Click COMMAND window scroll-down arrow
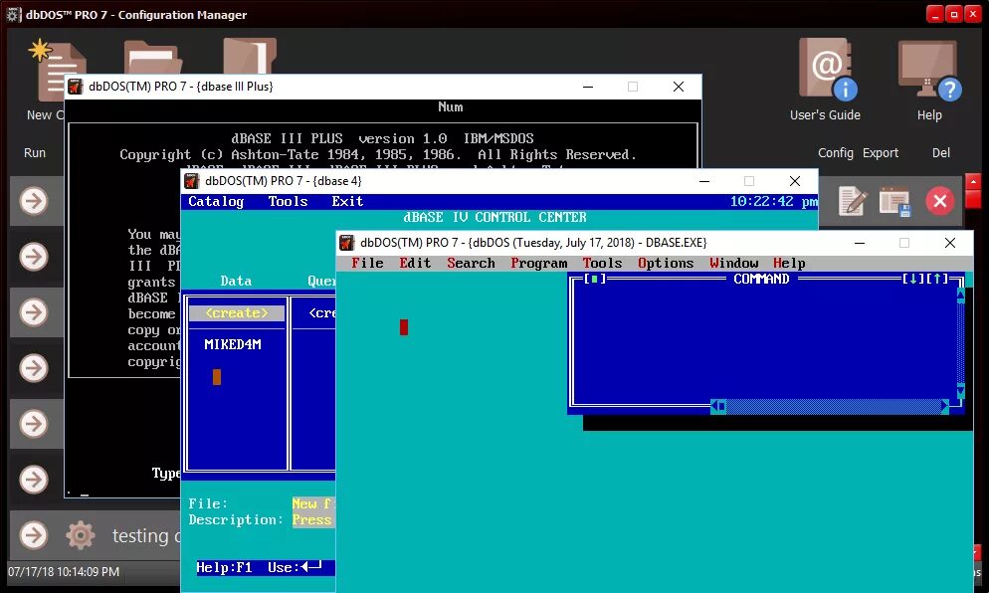Screen dimensions: 989x593 pos(960,392)
